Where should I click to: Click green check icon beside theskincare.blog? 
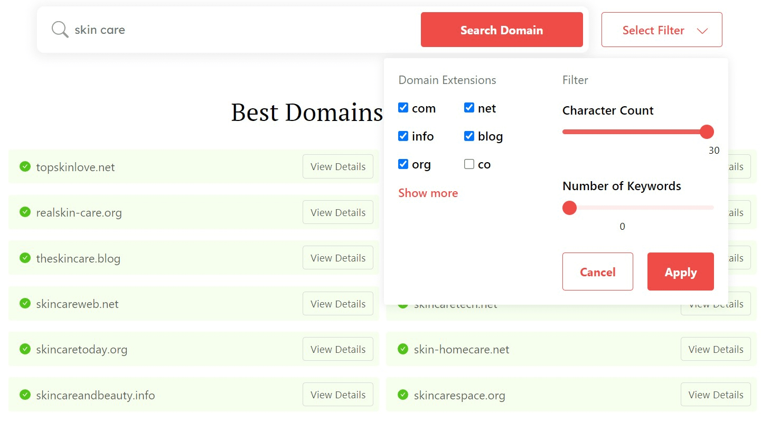point(25,258)
